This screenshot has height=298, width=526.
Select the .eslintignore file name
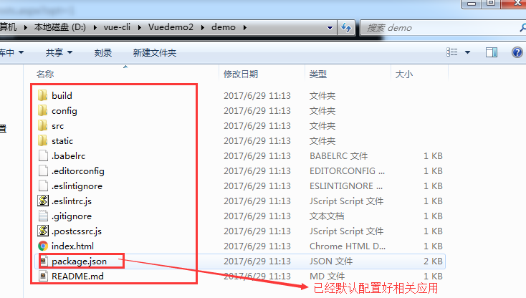pos(77,186)
